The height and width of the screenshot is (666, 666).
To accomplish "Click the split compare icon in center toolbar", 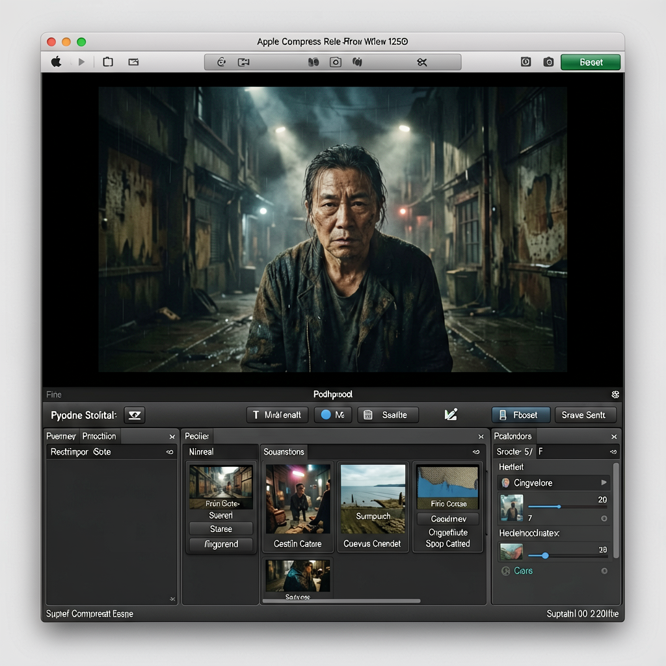I will pyautogui.click(x=313, y=62).
